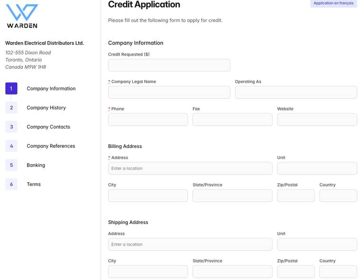Open Company History section
This screenshot has height=280, width=364.
coord(46,108)
